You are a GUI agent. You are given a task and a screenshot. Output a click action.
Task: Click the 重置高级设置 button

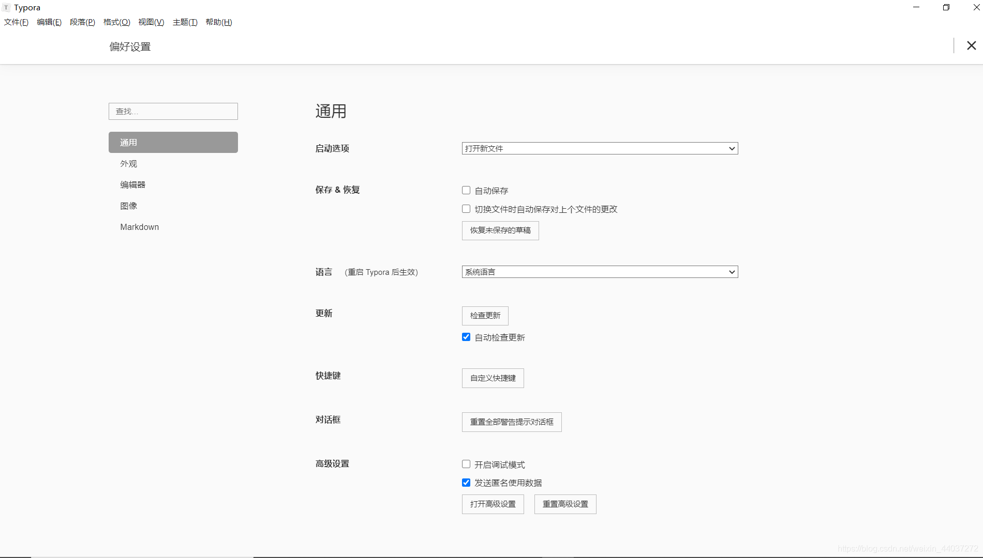[565, 504]
